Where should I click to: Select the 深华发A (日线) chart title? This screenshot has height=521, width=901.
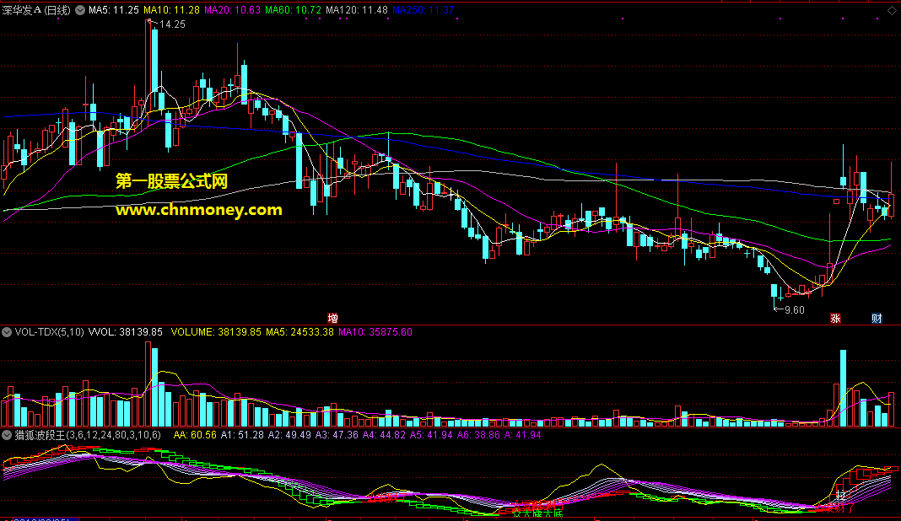click(x=36, y=10)
